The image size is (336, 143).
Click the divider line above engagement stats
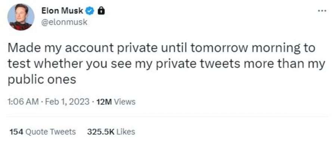tap(167, 117)
